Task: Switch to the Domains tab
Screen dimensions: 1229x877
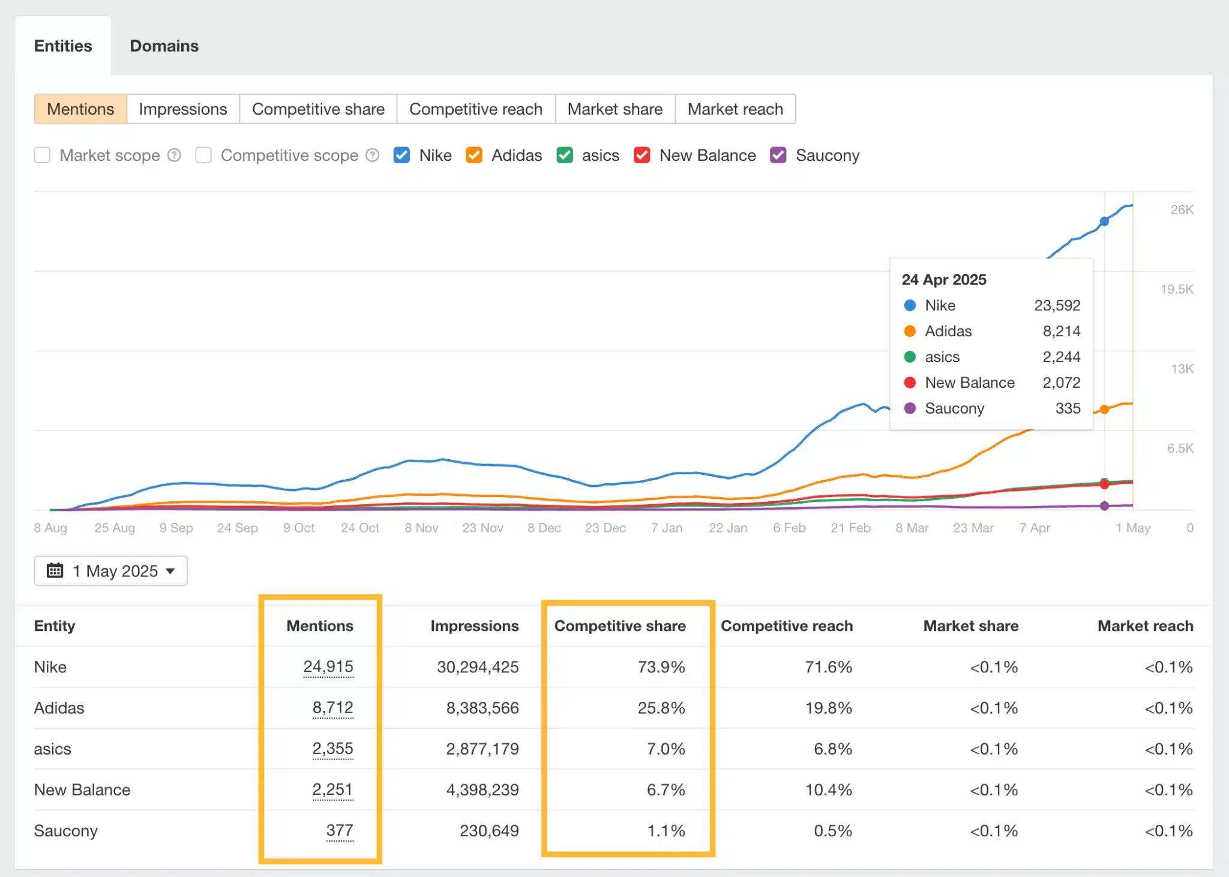Action: [x=164, y=46]
